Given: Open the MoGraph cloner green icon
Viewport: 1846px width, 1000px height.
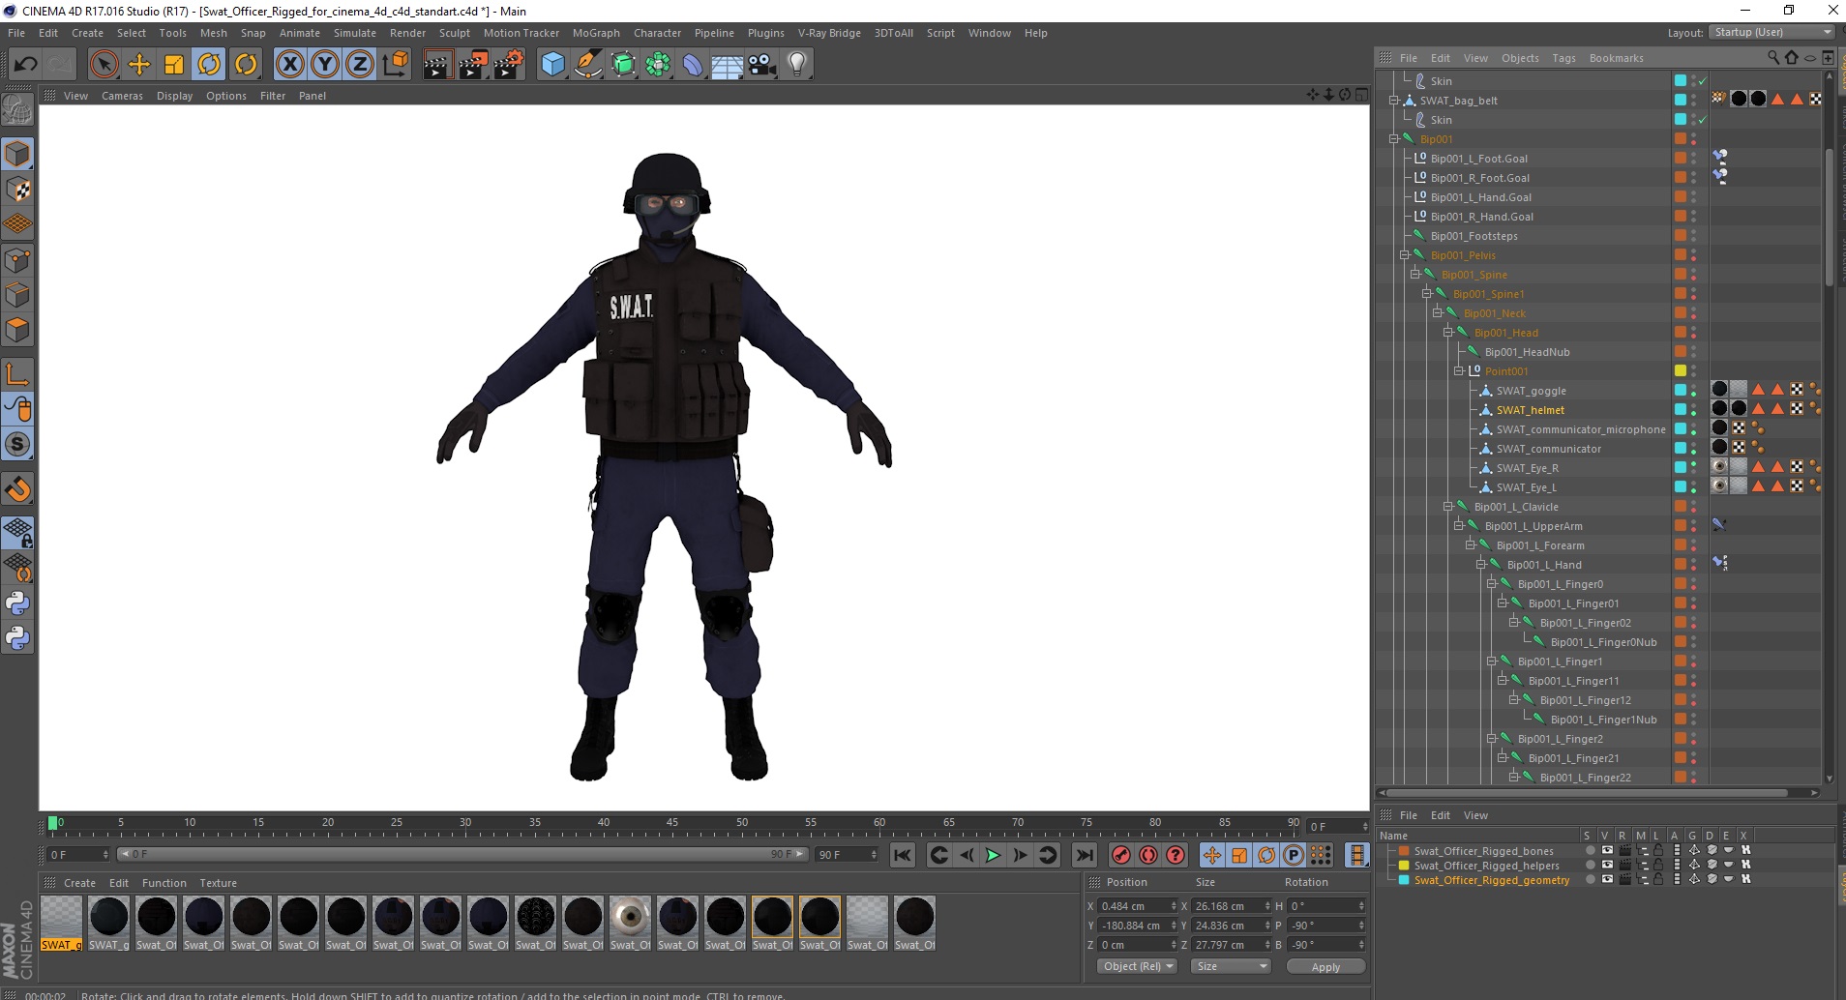Looking at the screenshot, I should click(x=658, y=65).
